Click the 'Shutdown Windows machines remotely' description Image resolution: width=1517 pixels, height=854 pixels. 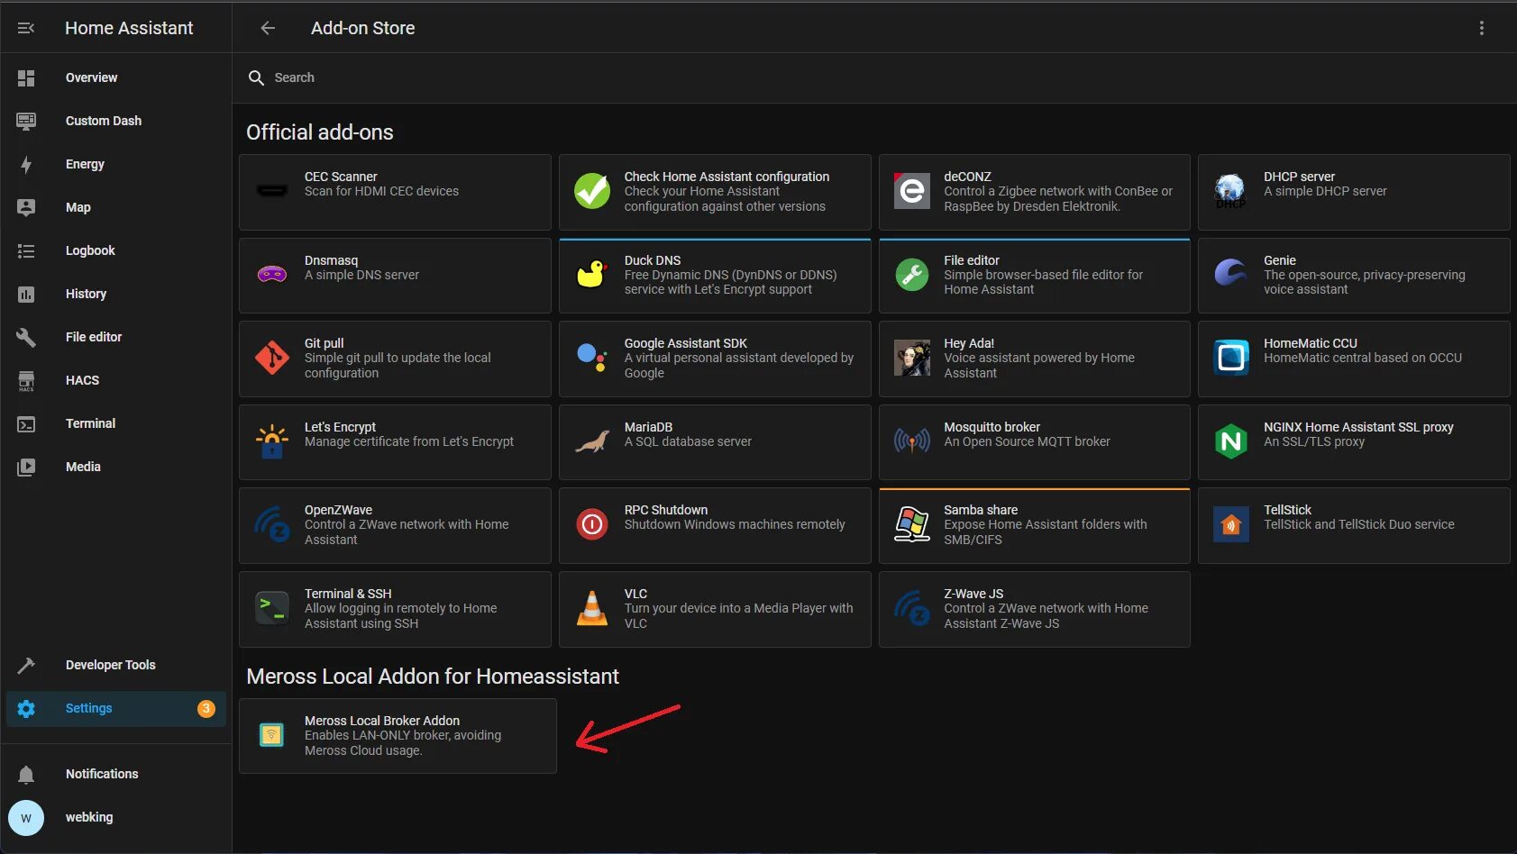[735, 524]
